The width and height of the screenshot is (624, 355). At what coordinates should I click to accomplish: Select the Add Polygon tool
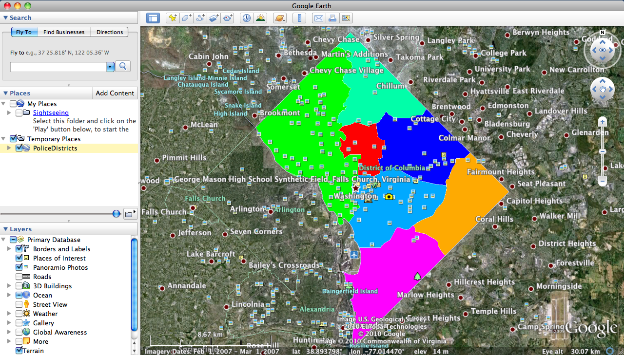[x=186, y=18]
